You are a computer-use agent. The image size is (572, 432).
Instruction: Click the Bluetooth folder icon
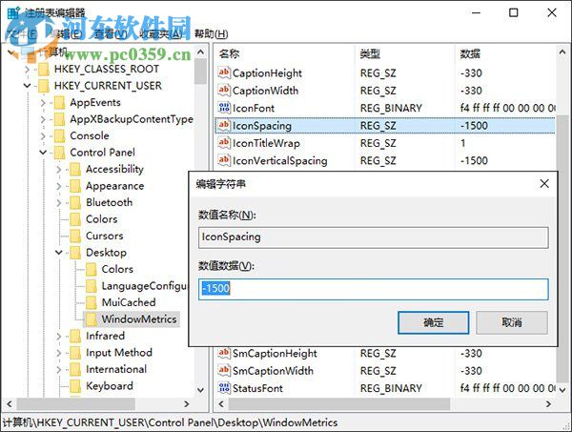pos(75,202)
